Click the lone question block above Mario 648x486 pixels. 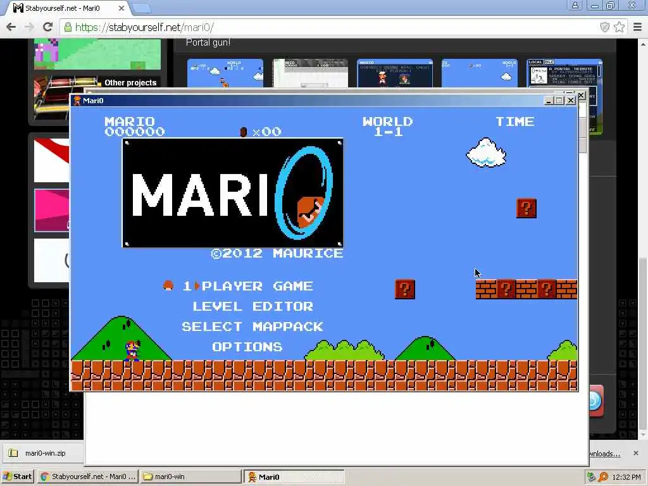(526, 208)
